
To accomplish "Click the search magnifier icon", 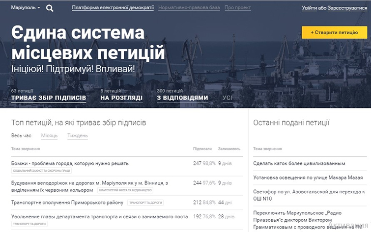I will point(50,8).
